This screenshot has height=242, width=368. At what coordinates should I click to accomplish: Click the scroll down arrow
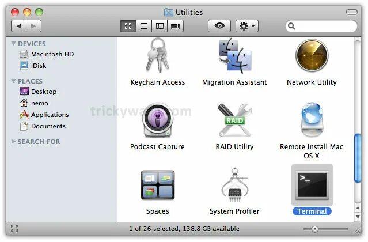[358, 217]
